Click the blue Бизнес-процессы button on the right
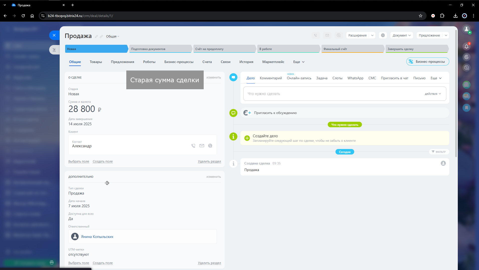Image resolution: width=479 pixels, height=270 pixels. coord(428,61)
